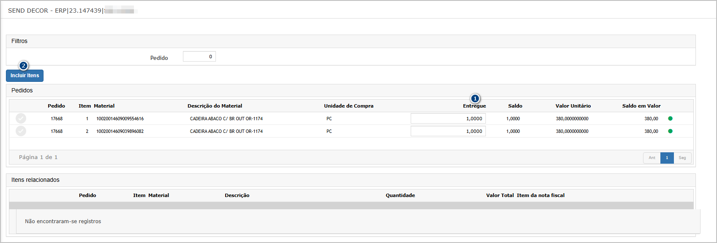Viewport: 717px width, 243px height.
Task: Click the Não encontraram-se registros message
Action: [63, 221]
